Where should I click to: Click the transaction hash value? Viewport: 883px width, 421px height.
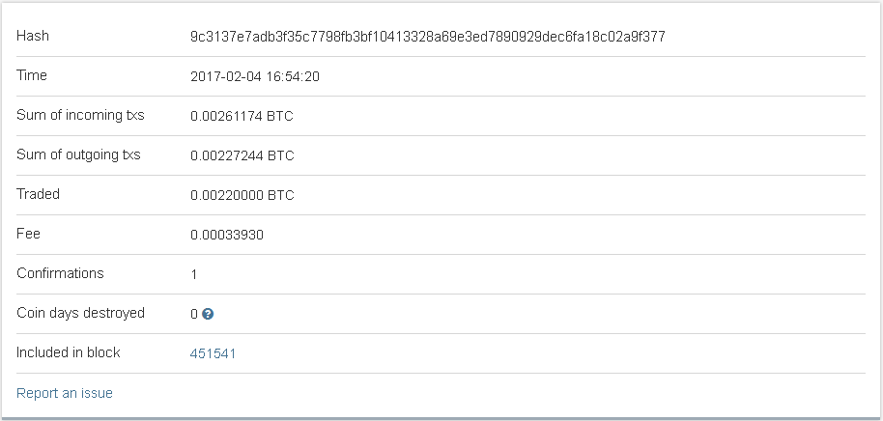tap(427, 37)
